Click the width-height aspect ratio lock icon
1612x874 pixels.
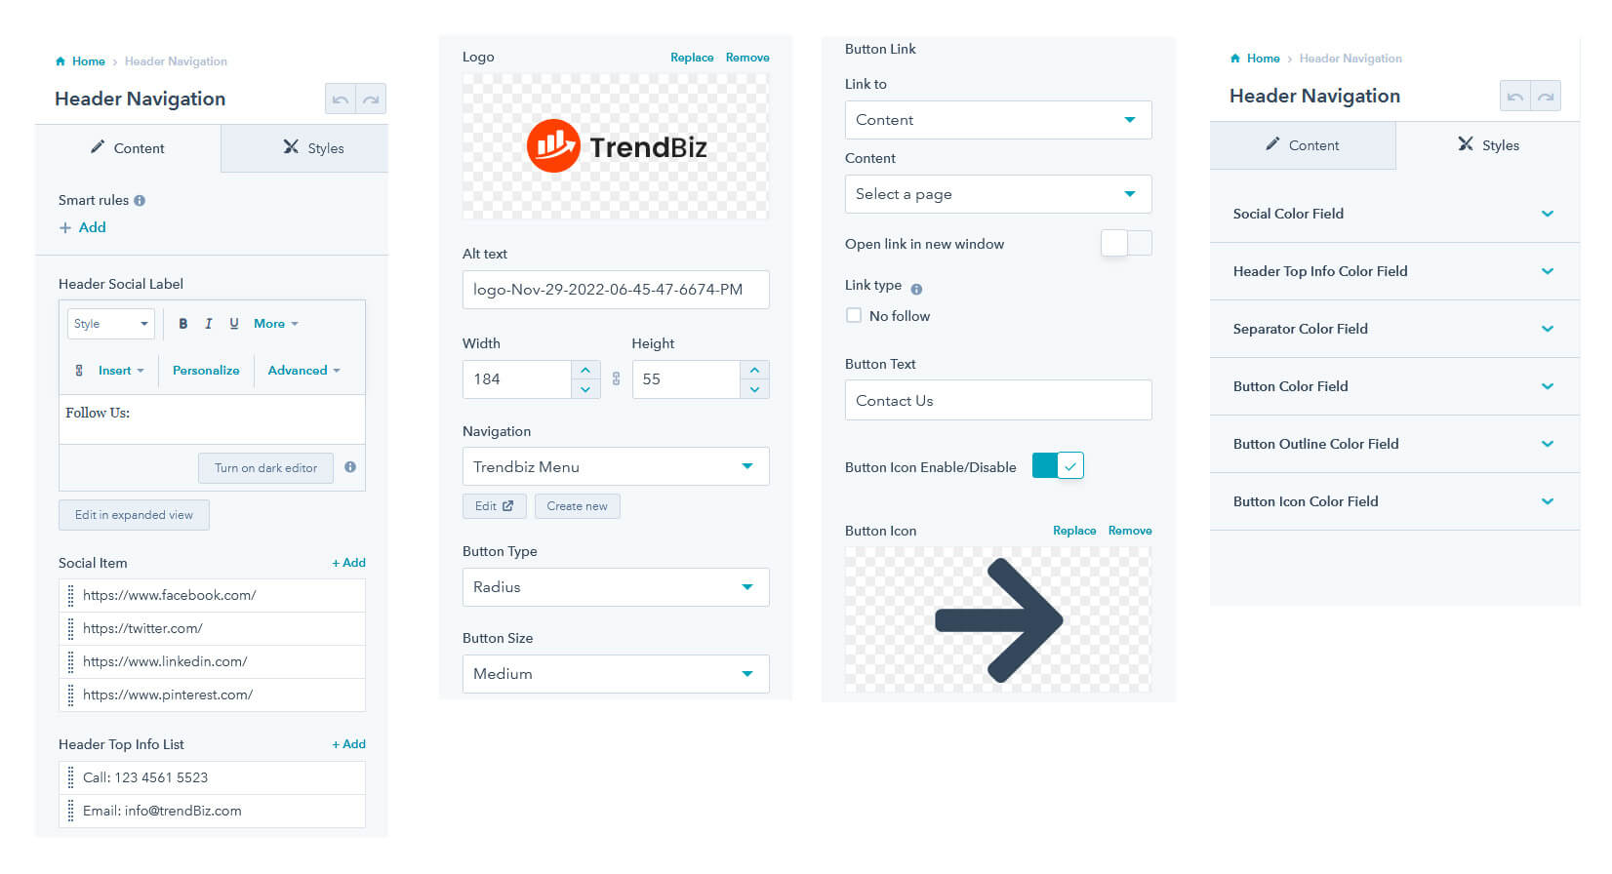tap(616, 379)
